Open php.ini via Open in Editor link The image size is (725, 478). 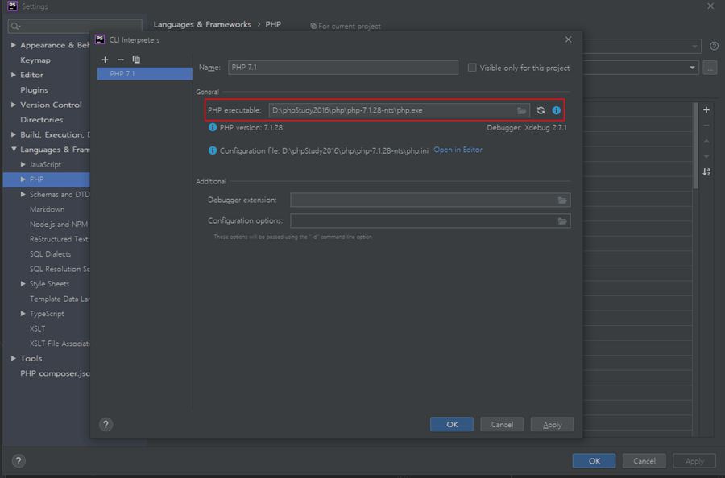(x=458, y=150)
